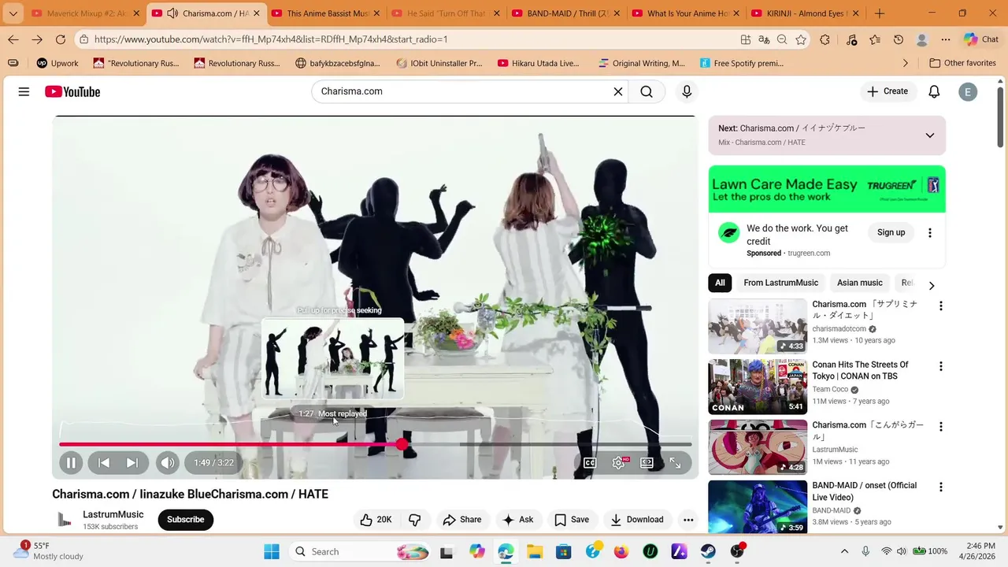Open options for the サブリミナル・ダイエット video

click(x=940, y=306)
